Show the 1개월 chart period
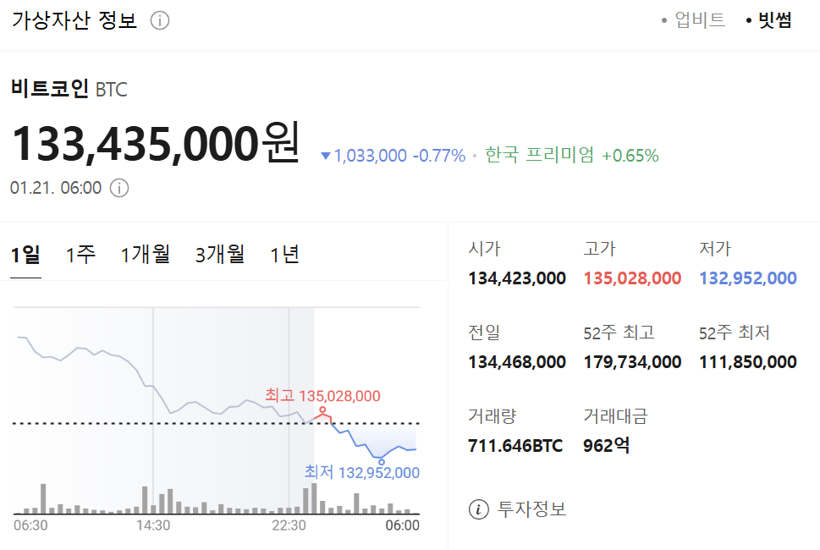This screenshot has width=820, height=550. pos(146,254)
